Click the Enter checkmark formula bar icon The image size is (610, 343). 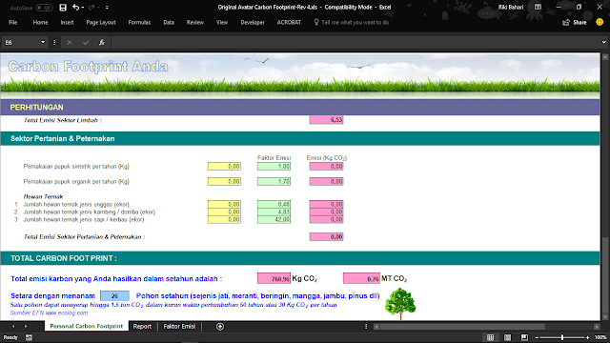[86, 42]
